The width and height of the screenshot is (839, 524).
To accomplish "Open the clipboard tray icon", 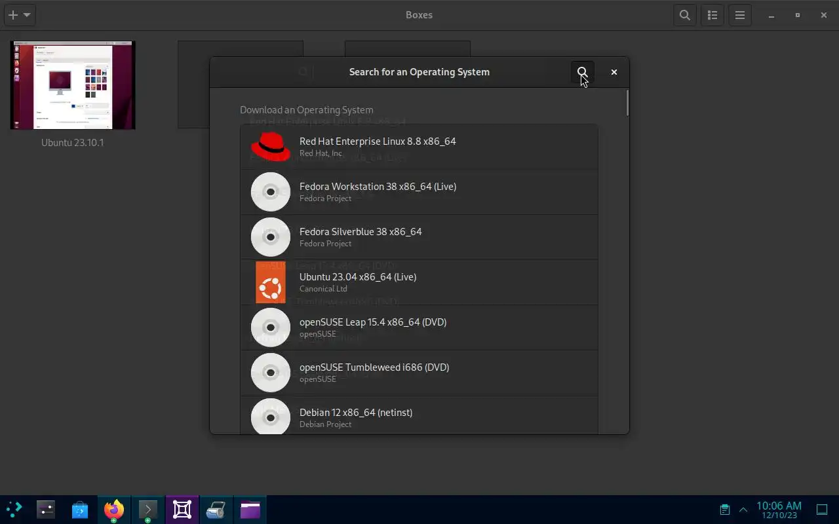I will click(725, 510).
